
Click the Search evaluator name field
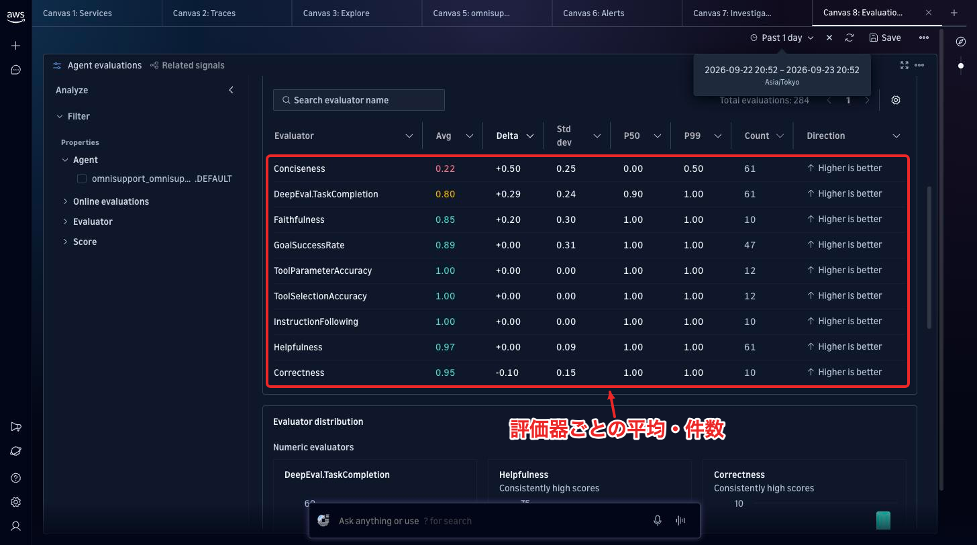359,100
